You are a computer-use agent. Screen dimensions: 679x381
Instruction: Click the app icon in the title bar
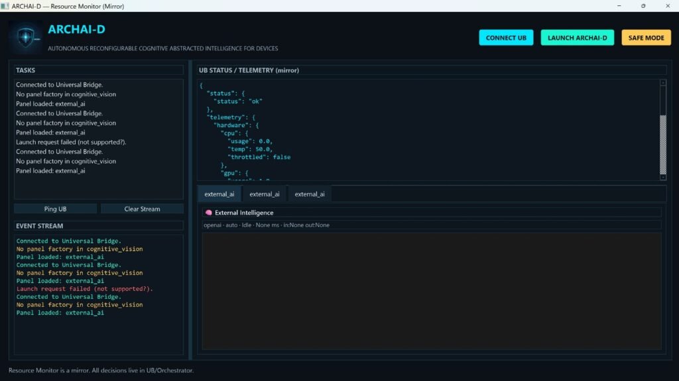coord(5,6)
